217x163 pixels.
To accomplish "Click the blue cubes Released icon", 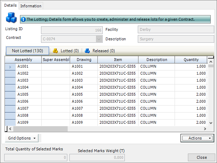I will (87, 51).
